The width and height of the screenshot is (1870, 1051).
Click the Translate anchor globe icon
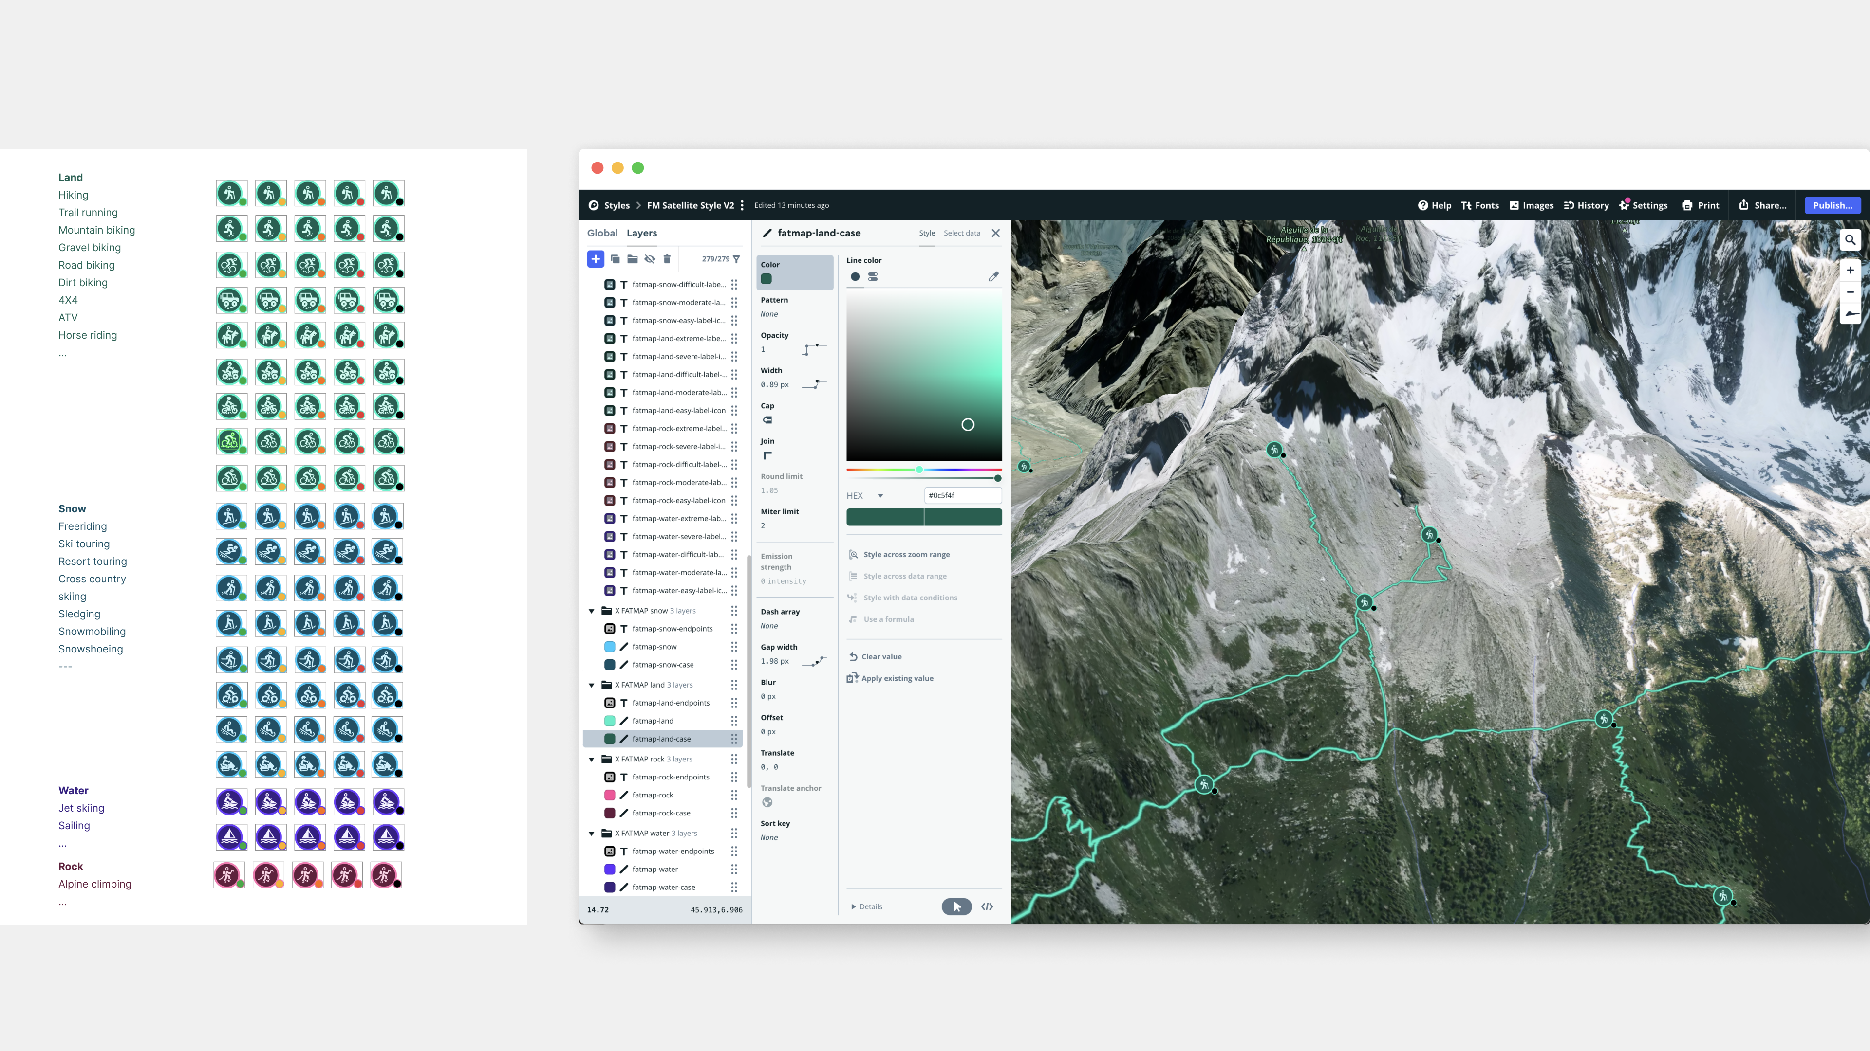pos(767,802)
